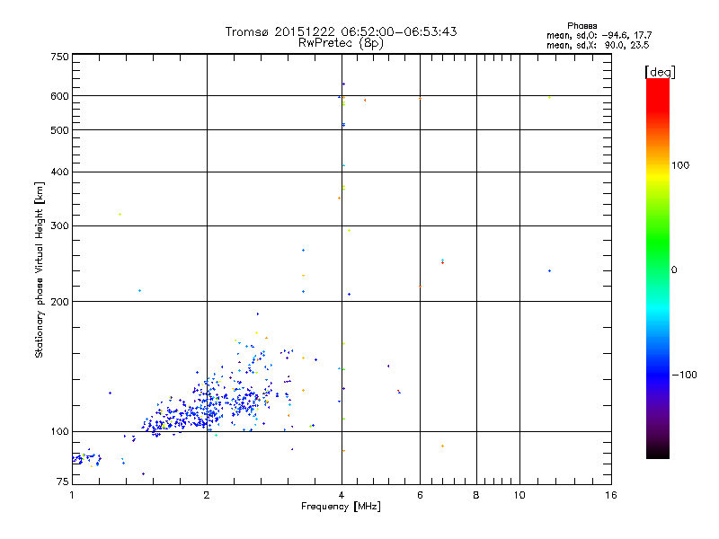The image size is (719, 539).
Task: Click the y-axis tick label '75'
Action: coord(63,482)
